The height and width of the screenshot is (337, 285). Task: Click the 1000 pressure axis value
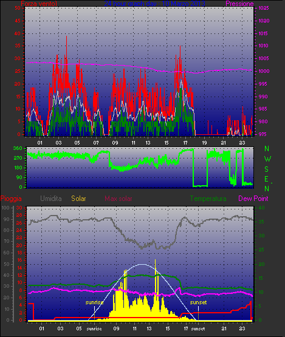[x=264, y=71]
